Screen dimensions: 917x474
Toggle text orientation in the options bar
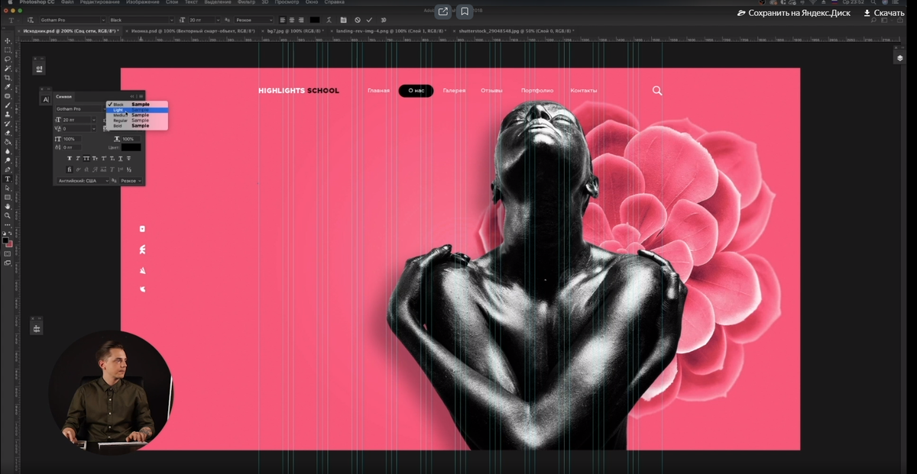coord(31,20)
